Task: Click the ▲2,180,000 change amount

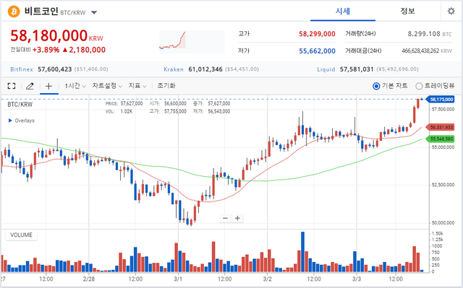Action: [84, 50]
